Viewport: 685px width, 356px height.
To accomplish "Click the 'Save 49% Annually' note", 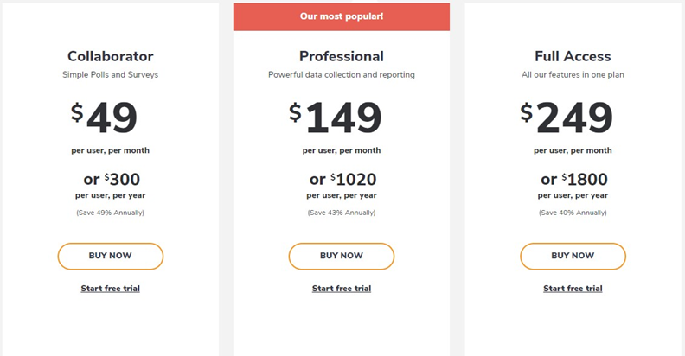I will [110, 213].
